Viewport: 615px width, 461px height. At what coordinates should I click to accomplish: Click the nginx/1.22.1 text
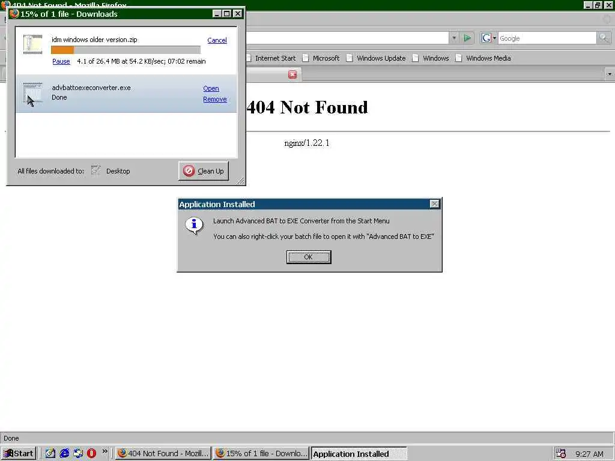pos(307,143)
